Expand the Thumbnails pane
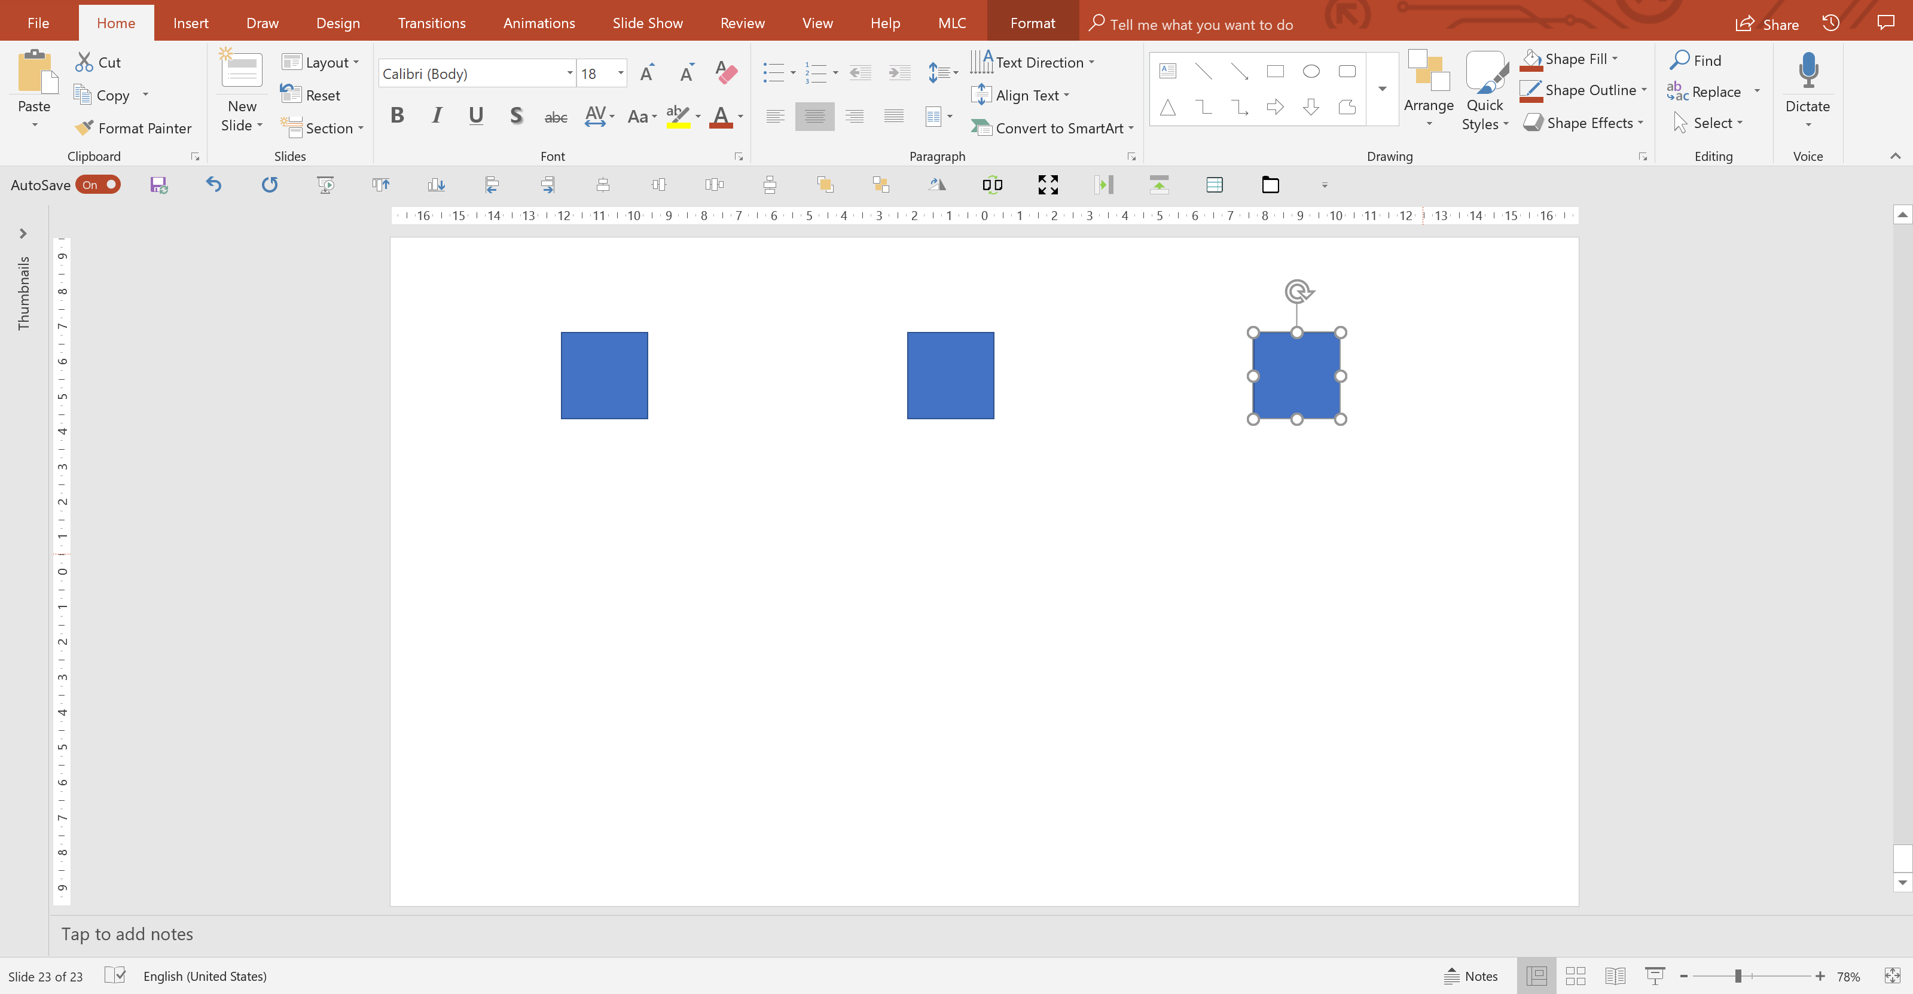Screen dimensions: 1913x994 tap(23, 233)
